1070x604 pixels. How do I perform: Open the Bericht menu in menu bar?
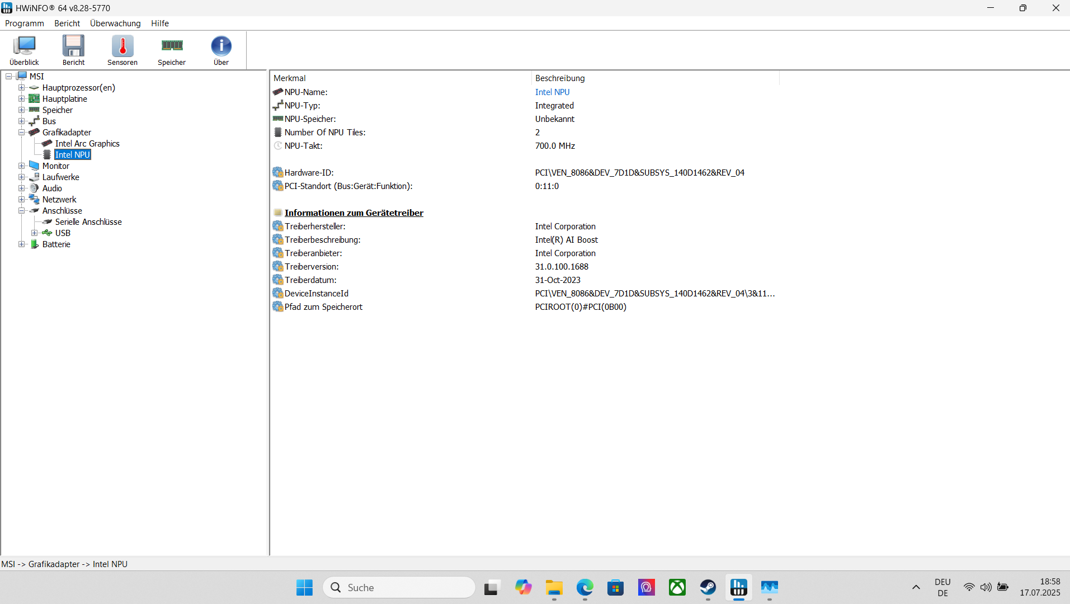pyautogui.click(x=67, y=23)
